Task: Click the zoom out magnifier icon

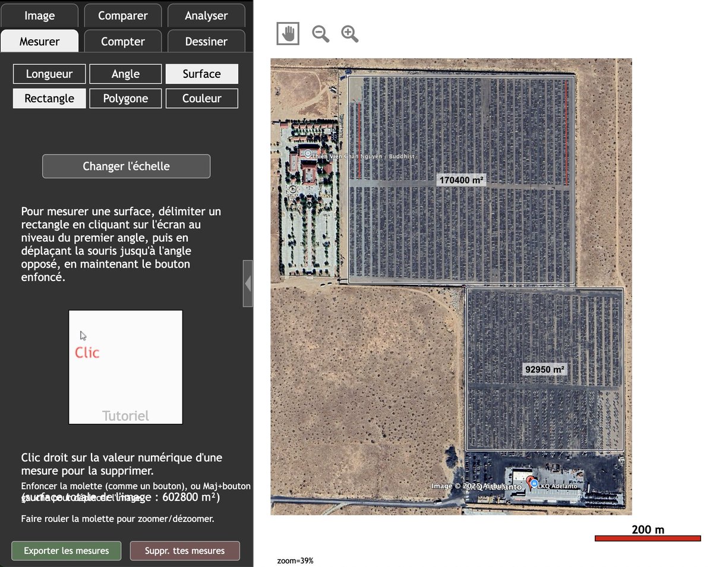Action: [x=321, y=34]
